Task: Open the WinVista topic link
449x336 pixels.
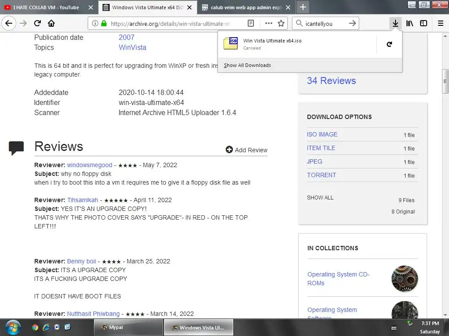Action: pos(132,47)
